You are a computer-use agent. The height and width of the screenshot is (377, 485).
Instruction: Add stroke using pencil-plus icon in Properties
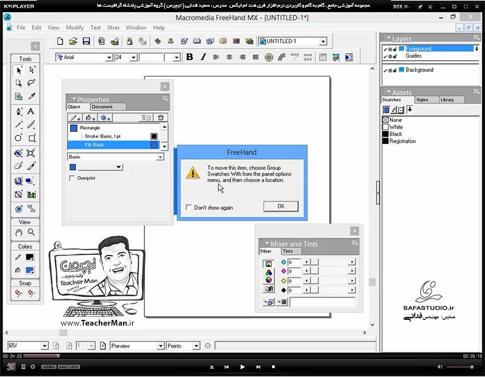tap(75, 118)
